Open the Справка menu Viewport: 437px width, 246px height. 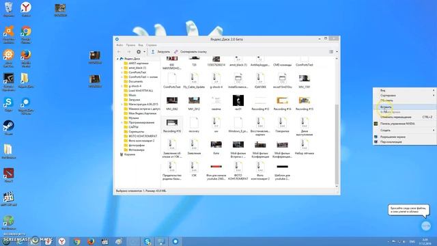point(151,45)
